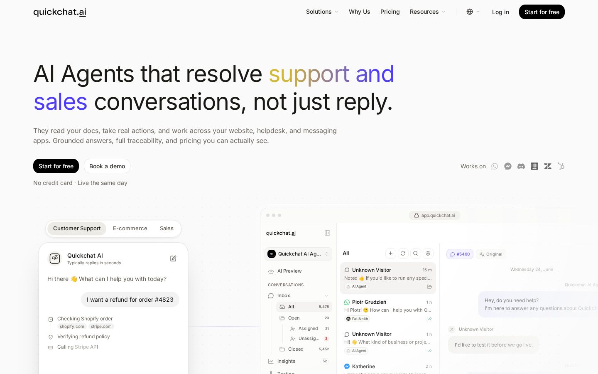
Task: Click Book a demo
Action: pyautogui.click(x=107, y=166)
